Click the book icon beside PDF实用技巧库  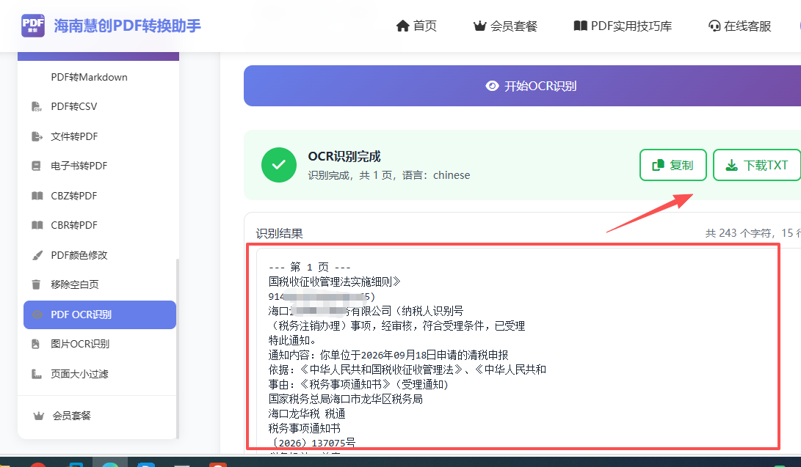[x=580, y=26]
